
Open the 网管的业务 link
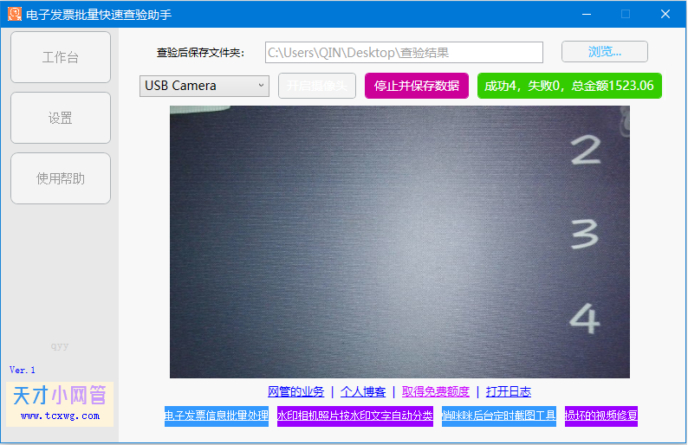(x=295, y=391)
